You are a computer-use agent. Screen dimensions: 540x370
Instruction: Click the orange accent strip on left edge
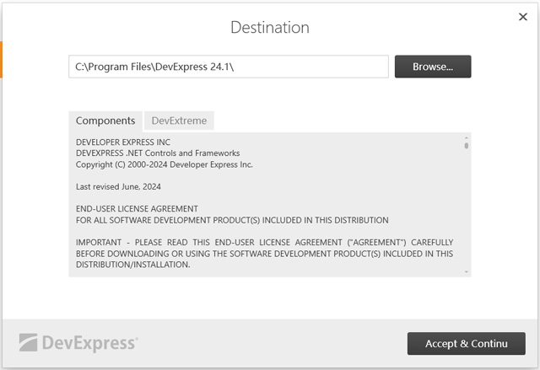[x=2, y=58]
